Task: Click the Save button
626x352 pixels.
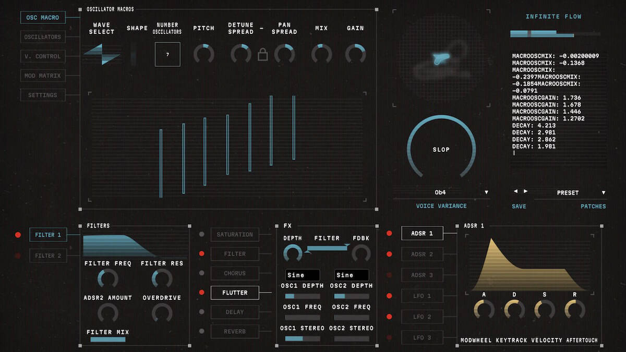Action: (519, 207)
